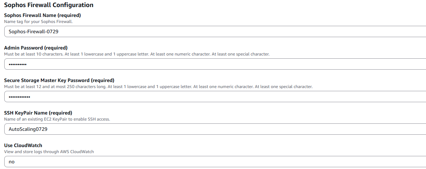The image size is (426, 169).
Task: Click the Secure Storage Master Key Password field
Action: [213, 97]
